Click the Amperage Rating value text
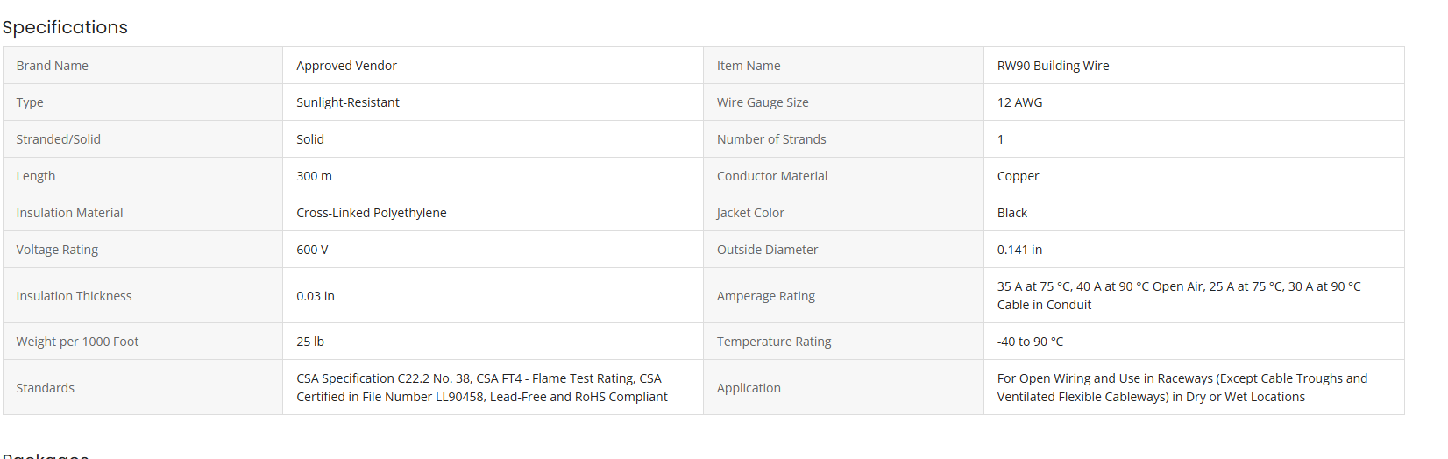The image size is (1448, 459). pyautogui.click(x=1178, y=295)
